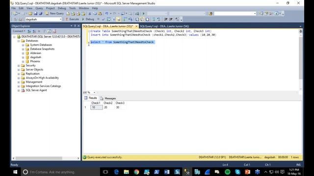This screenshot has width=314, height=176.
Task: Toggle Include Actual Execution Plan
Action: (125, 20)
